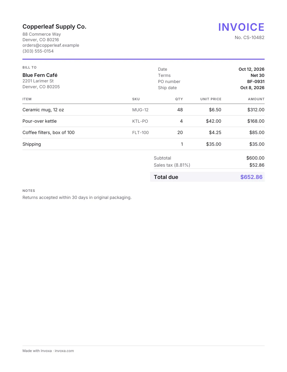The height and width of the screenshot is (372, 287).
Task: Click the PO number BF-0931
Action: (256, 81)
